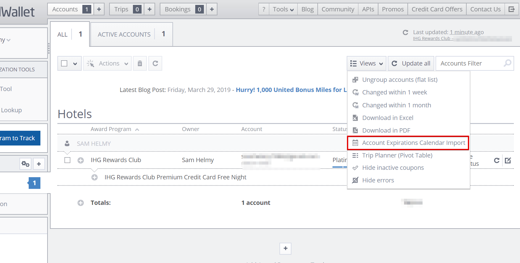Expand IHG Rewards Club row details
520x263 pixels.
[80, 160]
